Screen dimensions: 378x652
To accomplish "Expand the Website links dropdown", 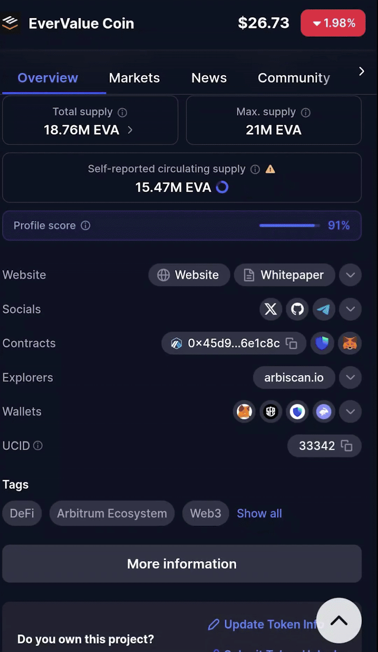I will tap(350, 275).
